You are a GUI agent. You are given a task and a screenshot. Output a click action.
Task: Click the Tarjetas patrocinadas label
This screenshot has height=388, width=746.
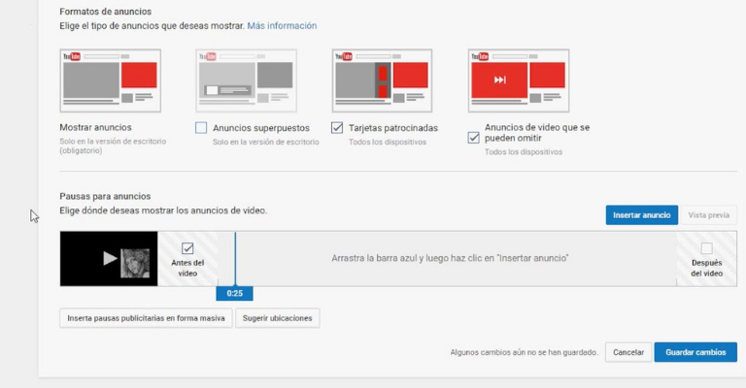pos(393,128)
